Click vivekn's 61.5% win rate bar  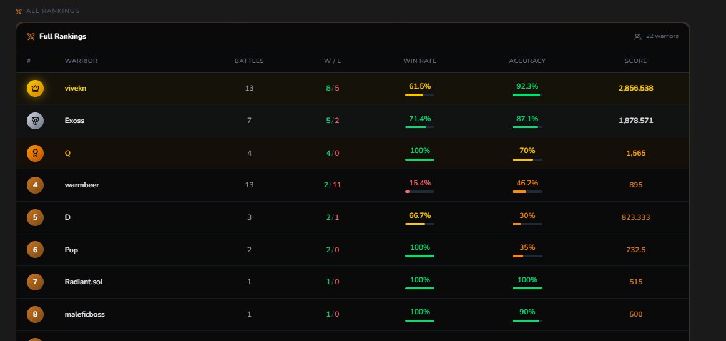pyautogui.click(x=420, y=95)
